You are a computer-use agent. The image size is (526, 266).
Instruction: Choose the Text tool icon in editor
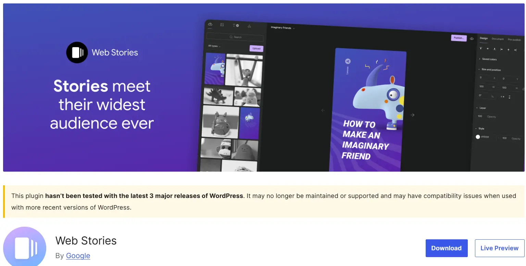coord(236,25)
